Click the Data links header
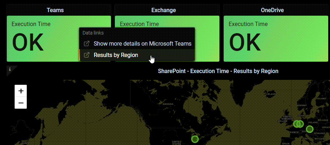The height and width of the screenshot is (145, 330). tap(93, 33)
